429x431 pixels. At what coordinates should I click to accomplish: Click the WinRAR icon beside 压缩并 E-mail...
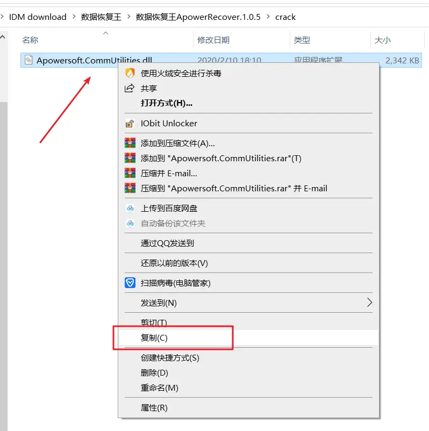pyautogui.click(x=130, y=173)
